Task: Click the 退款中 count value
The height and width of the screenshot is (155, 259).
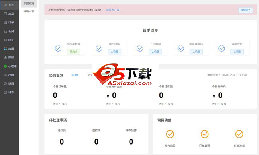Action: (x=96, y=141)
